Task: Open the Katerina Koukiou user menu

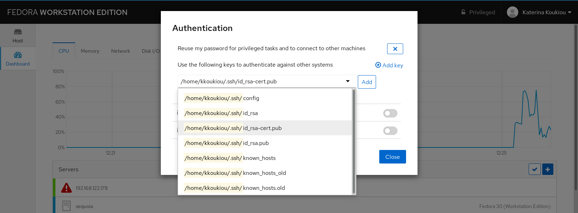Action: [547, 12]
